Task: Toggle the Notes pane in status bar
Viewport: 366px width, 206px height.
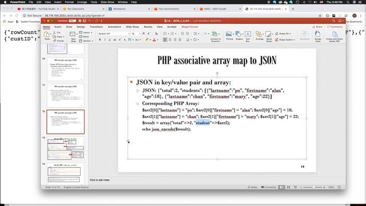Action: click(253, 187)
